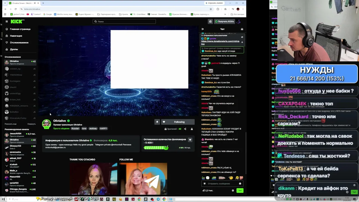The height and width of the screenshot is (202, 359).
Task: Click Свернуть under followed channels
Action: [x=31, y=124]
